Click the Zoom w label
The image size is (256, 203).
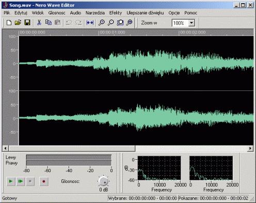tap(149, 23)
